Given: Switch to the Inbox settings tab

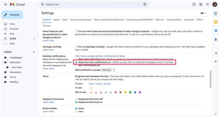Looking at the screenshot, I should (65, 20).
